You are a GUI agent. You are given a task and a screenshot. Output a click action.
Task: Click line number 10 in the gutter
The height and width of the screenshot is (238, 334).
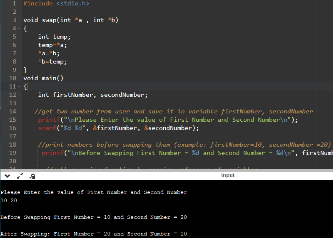click(12, 78)
